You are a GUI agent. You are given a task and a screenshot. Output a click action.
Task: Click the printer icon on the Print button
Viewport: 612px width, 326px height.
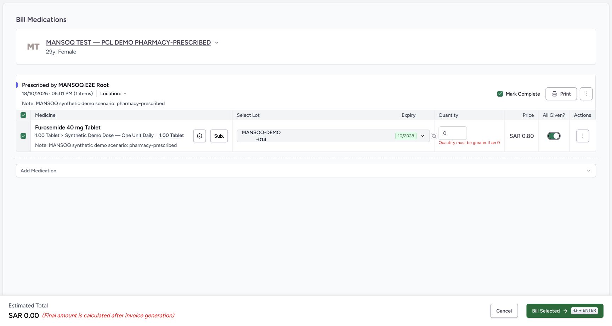click(554, 94)
